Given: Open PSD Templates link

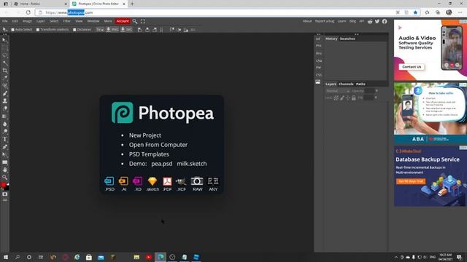Looking at the screenshot, I should pyautogui.click(x=149, y=154).
